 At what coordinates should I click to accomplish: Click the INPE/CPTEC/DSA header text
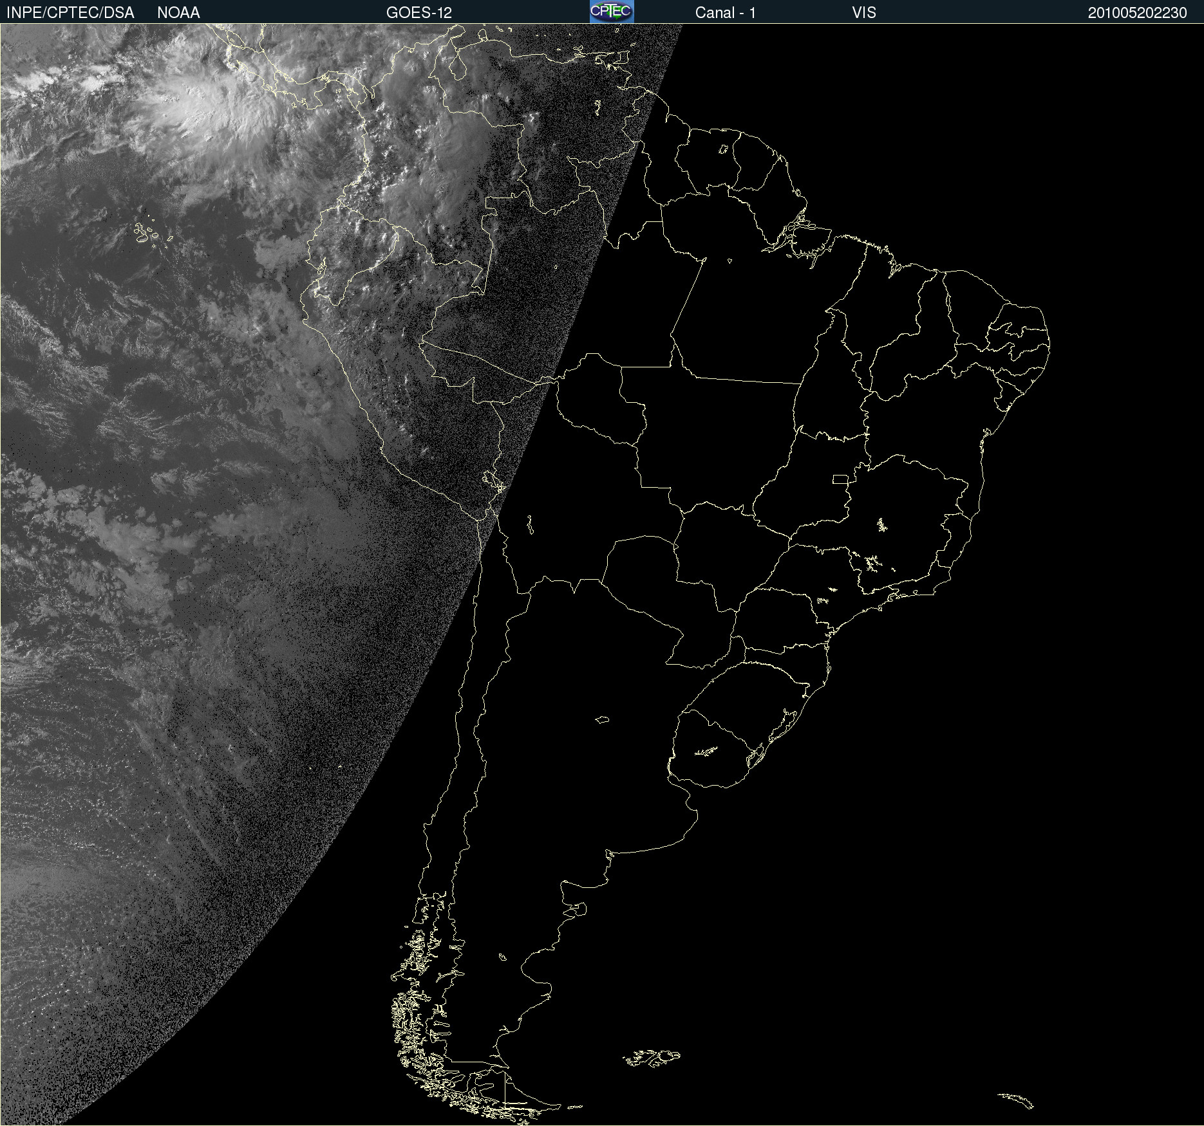click(x=70, y=13)
